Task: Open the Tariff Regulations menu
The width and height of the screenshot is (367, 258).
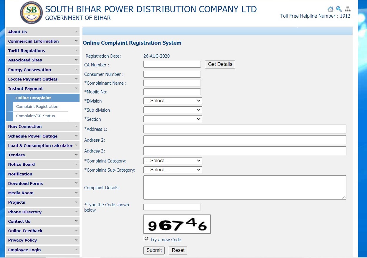Action: pos(43,51)
